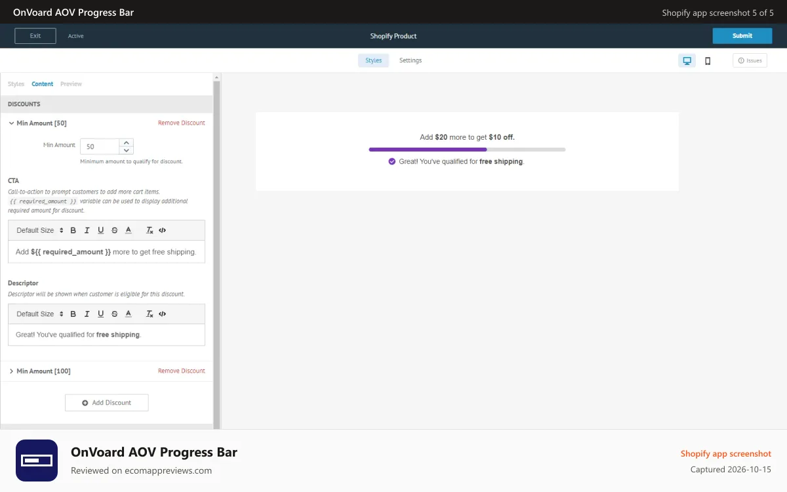
Task: Select the Styles tab in the left panel
Action: (16, 84)
